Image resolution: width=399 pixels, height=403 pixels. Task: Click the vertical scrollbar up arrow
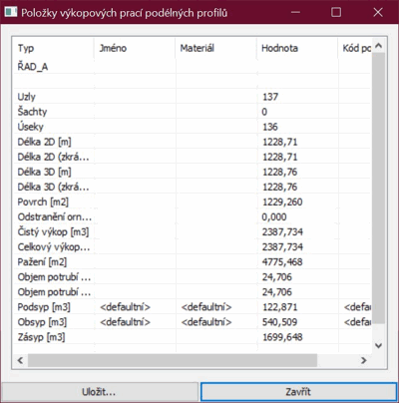(x=378, y=46)
